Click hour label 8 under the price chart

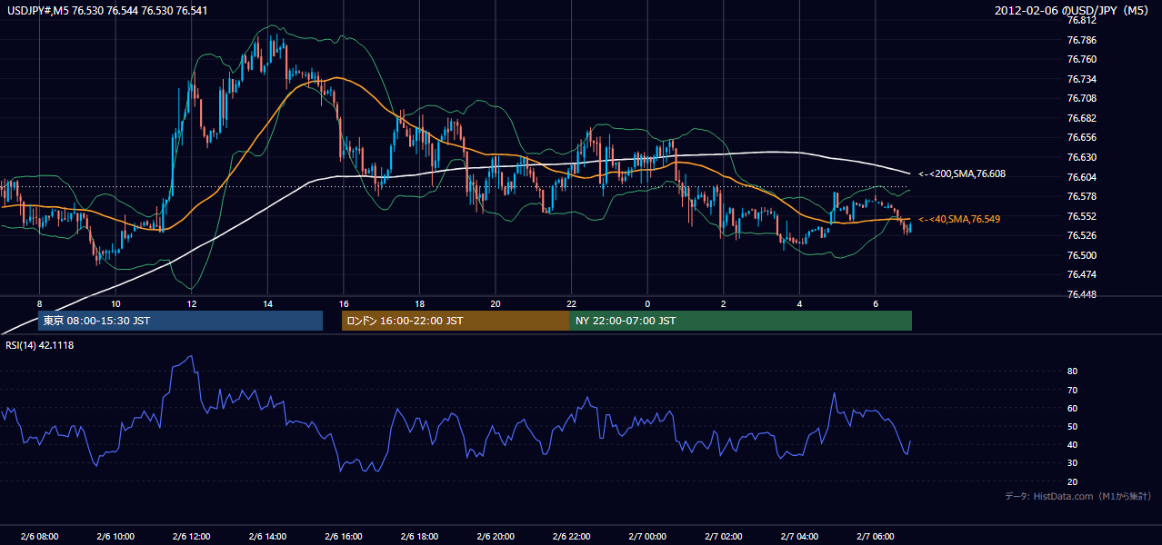click(39, 303)
